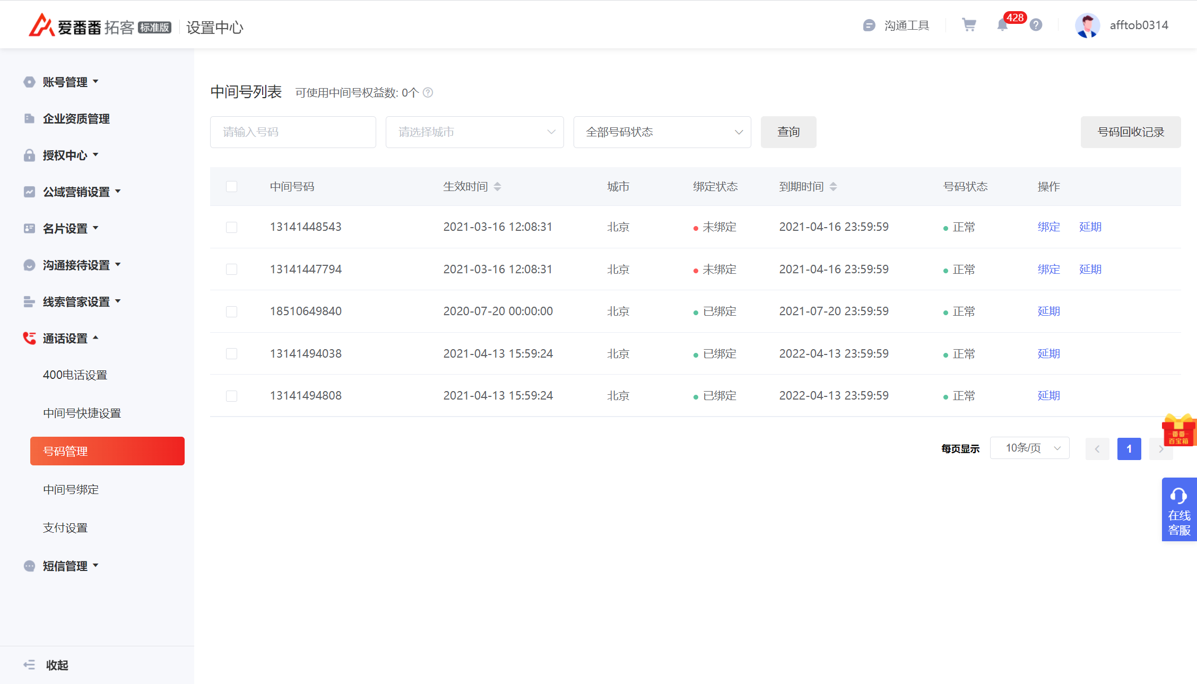Expand the 短信管理 menu arrow
Screen dimensions: 1197x684
coord(96,565)
